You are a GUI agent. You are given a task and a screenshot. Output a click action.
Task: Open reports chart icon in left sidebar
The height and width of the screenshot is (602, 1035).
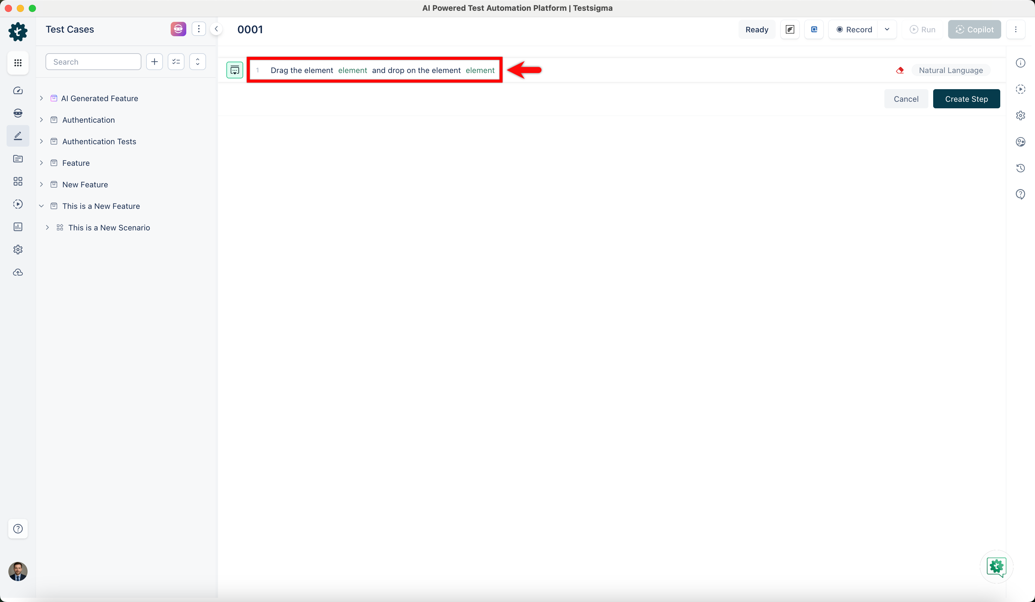coord(18,227)
